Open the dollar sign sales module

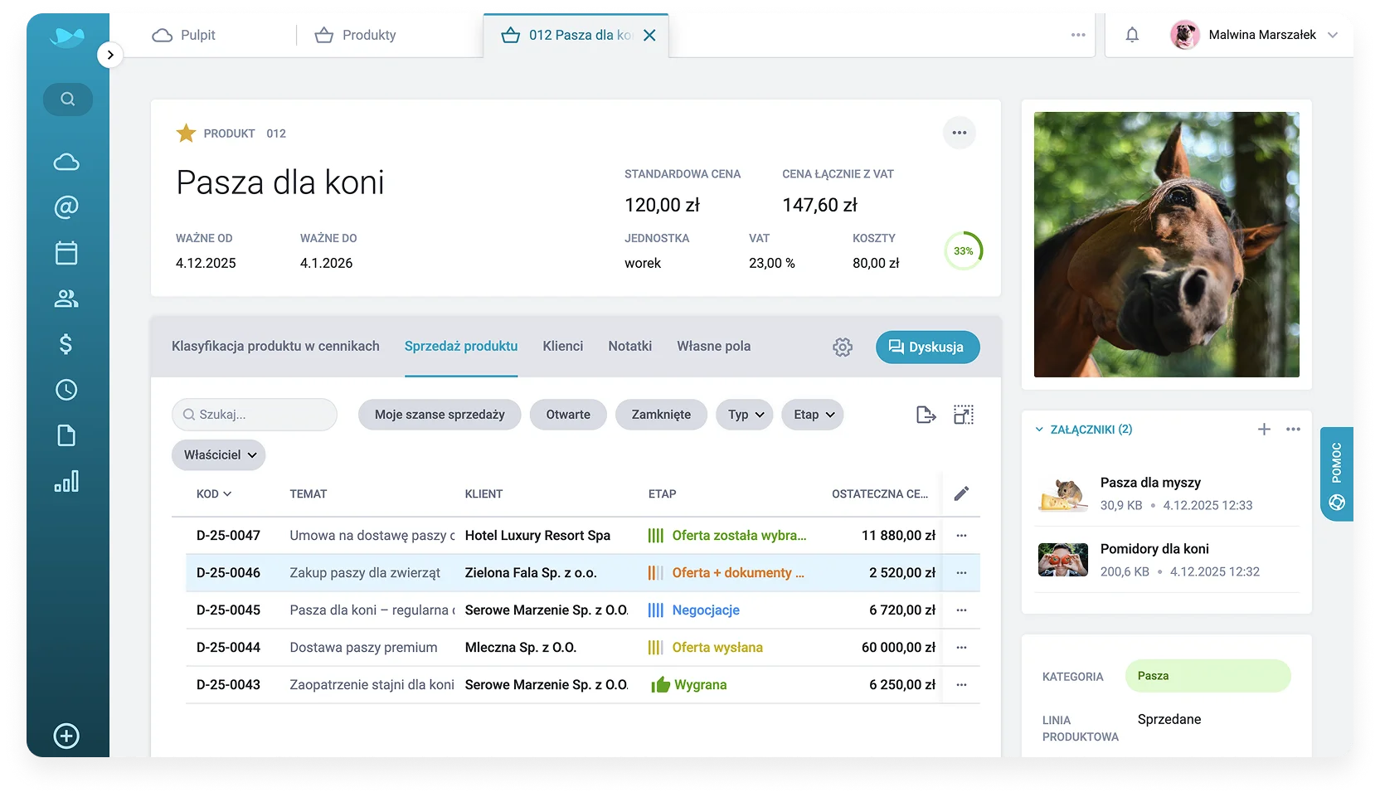pyautogui.click(x=66, y=344)
